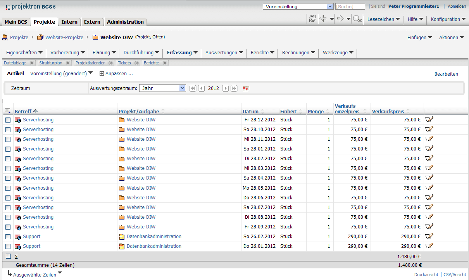Click edit icon for row dated 28.01.2012

tap(429, 149)
